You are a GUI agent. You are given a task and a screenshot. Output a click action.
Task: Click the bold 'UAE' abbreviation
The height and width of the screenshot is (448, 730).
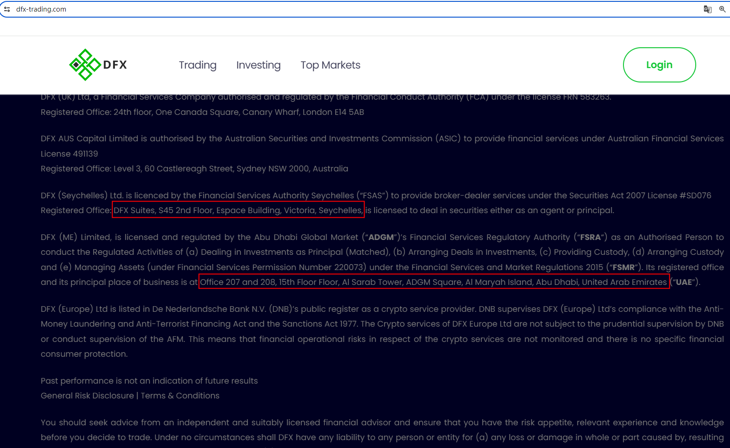(684, 282)
